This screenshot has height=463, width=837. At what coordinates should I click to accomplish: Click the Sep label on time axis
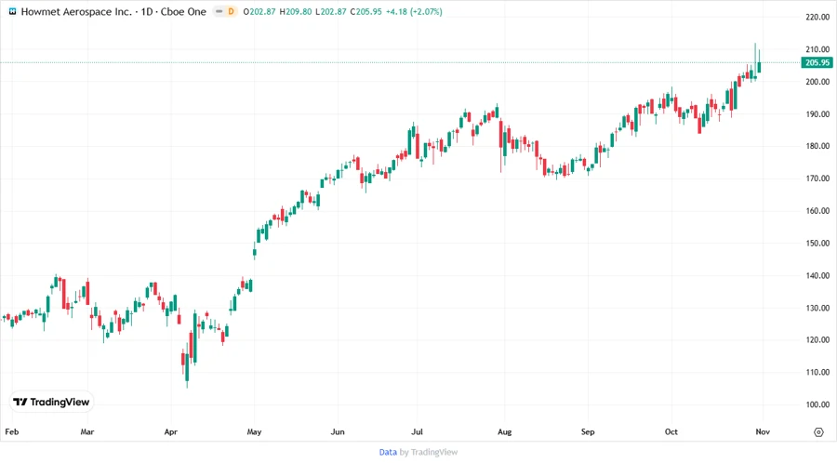(588, 431)
